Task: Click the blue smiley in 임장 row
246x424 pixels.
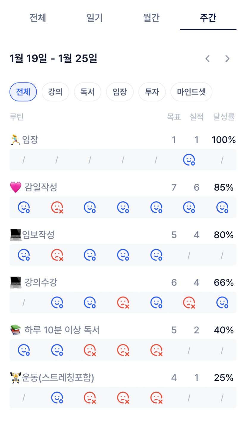Action: (x=189, y=160)
